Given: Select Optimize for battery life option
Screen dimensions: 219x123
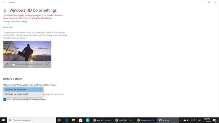Looking at the screenshot, I should pyautogui.click(x=23, y=90).
